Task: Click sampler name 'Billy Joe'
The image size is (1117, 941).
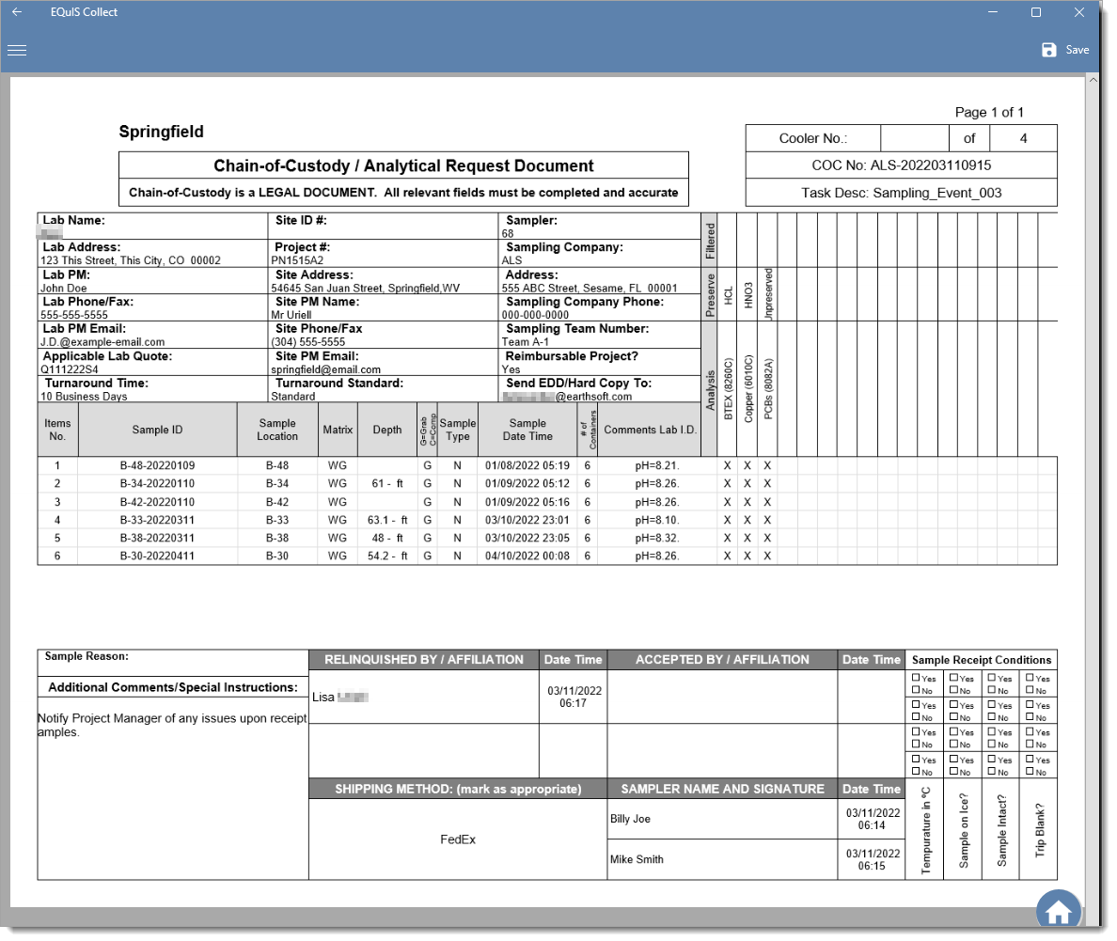Action: click(631, 819)
